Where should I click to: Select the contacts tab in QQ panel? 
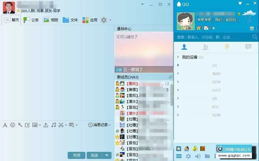pyautogui.click(x=184, y=47)
